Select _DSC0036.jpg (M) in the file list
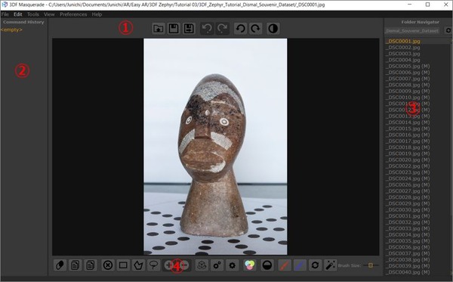The width and height of the screenshot is (453, 282). tap(408, 247)
